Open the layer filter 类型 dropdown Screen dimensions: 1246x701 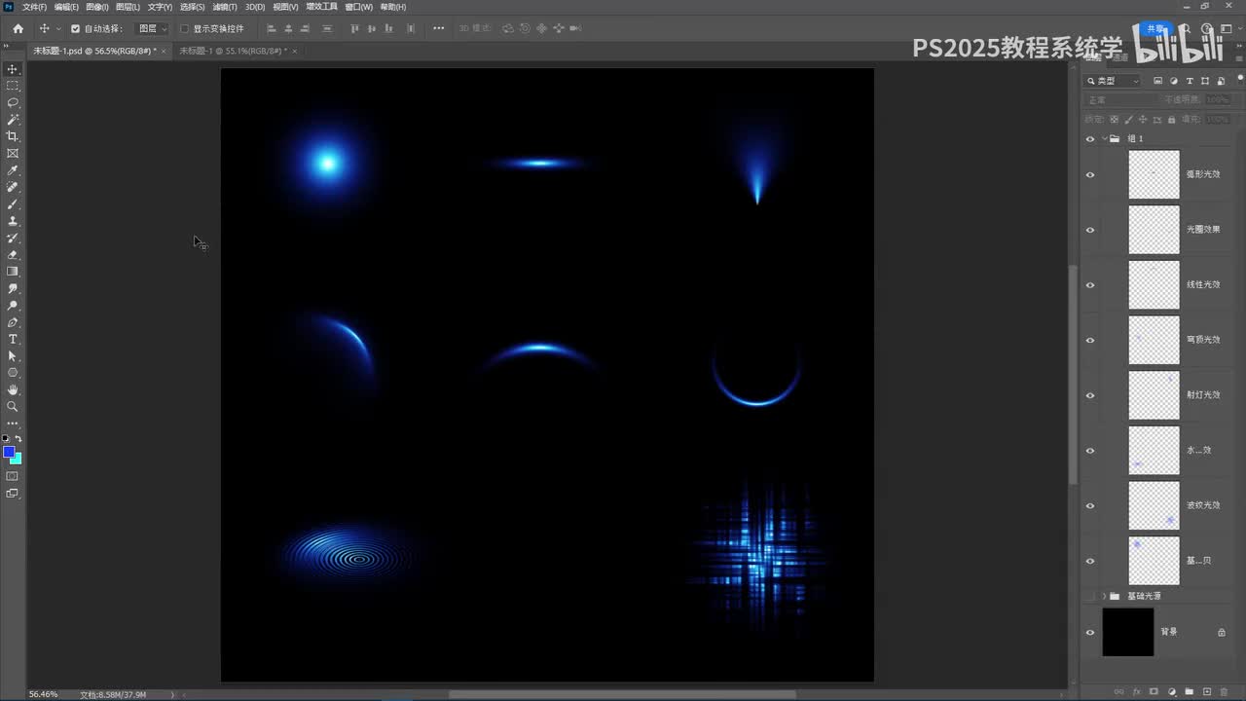point(1113,81)
